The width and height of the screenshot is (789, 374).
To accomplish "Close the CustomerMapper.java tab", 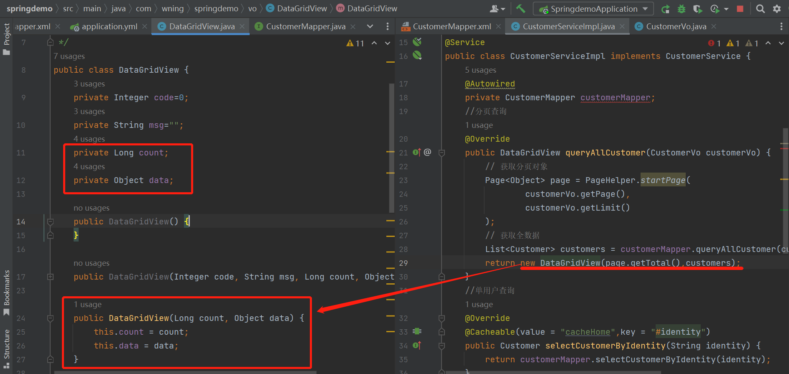I will coord(353,26).
